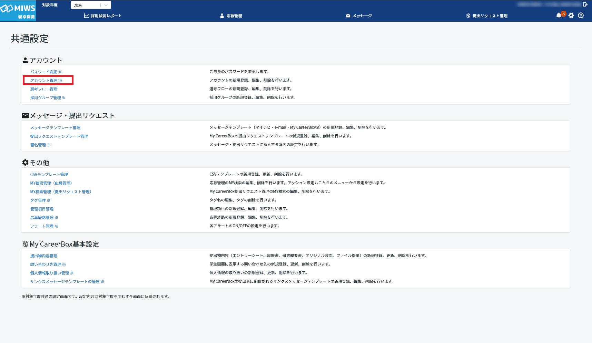
Task: Open the notifications bell icon
Action: (x=559, y=15)
